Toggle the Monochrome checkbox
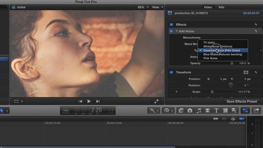The image size is (263, 148). pos(204,37)
